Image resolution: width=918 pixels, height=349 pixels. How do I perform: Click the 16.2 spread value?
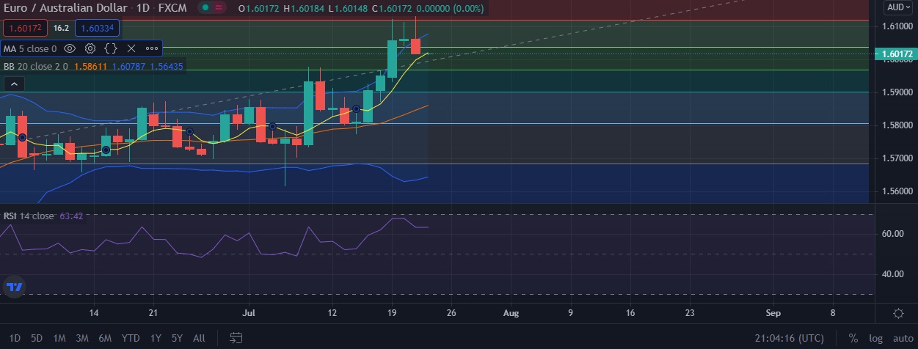[62, 28]
